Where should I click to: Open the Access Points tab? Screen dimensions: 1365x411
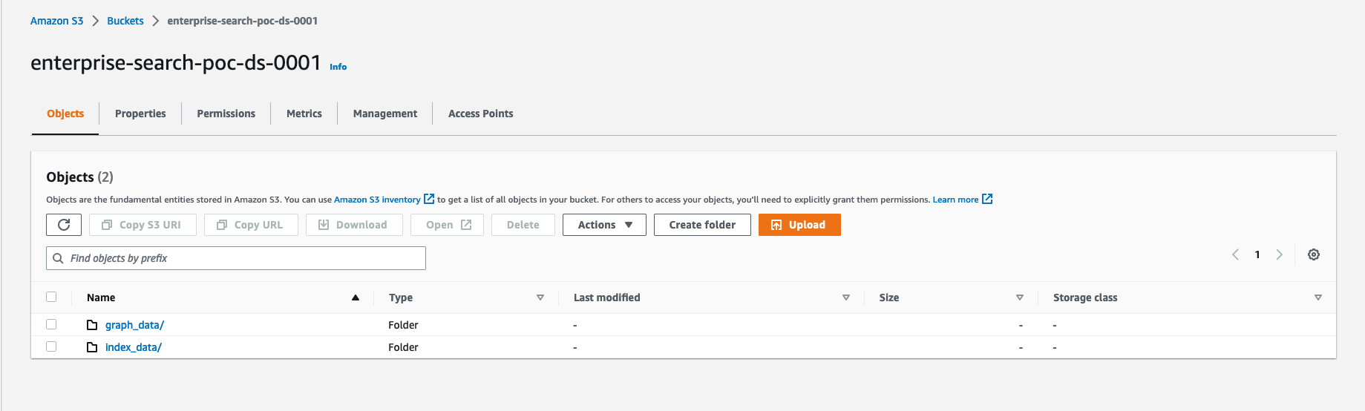(x=481, y=114)
